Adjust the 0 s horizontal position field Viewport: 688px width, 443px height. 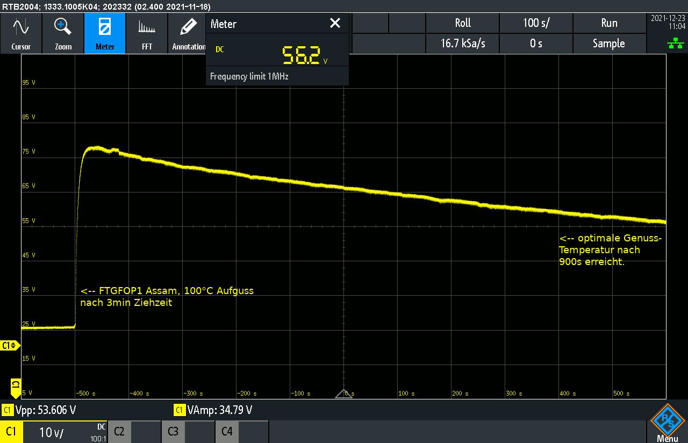(x=536, y=44)
